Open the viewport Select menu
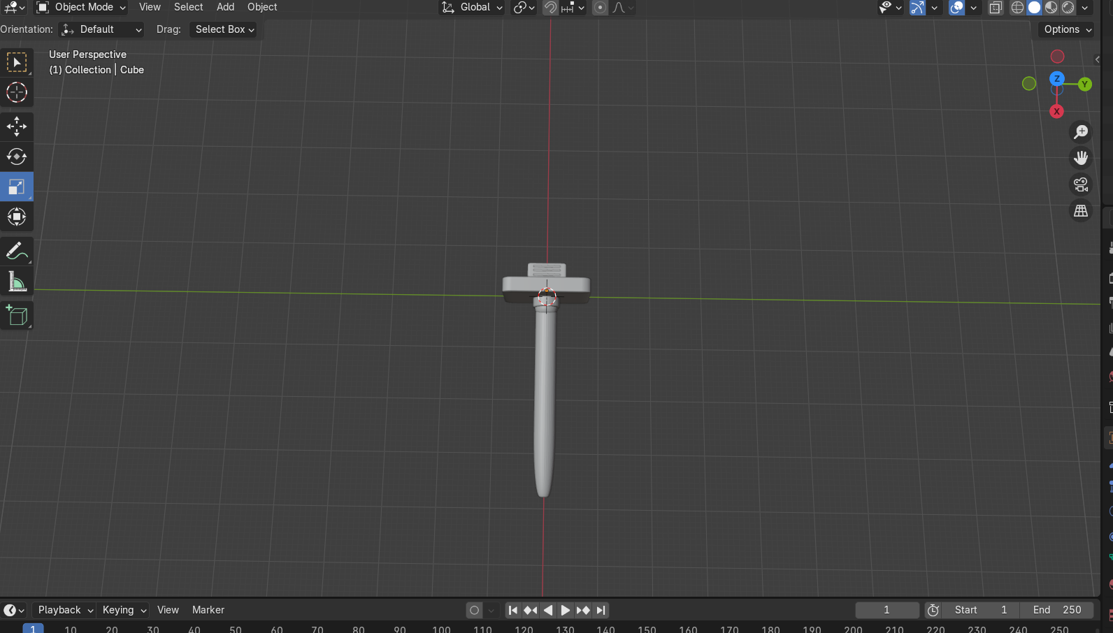 (189, 7)
